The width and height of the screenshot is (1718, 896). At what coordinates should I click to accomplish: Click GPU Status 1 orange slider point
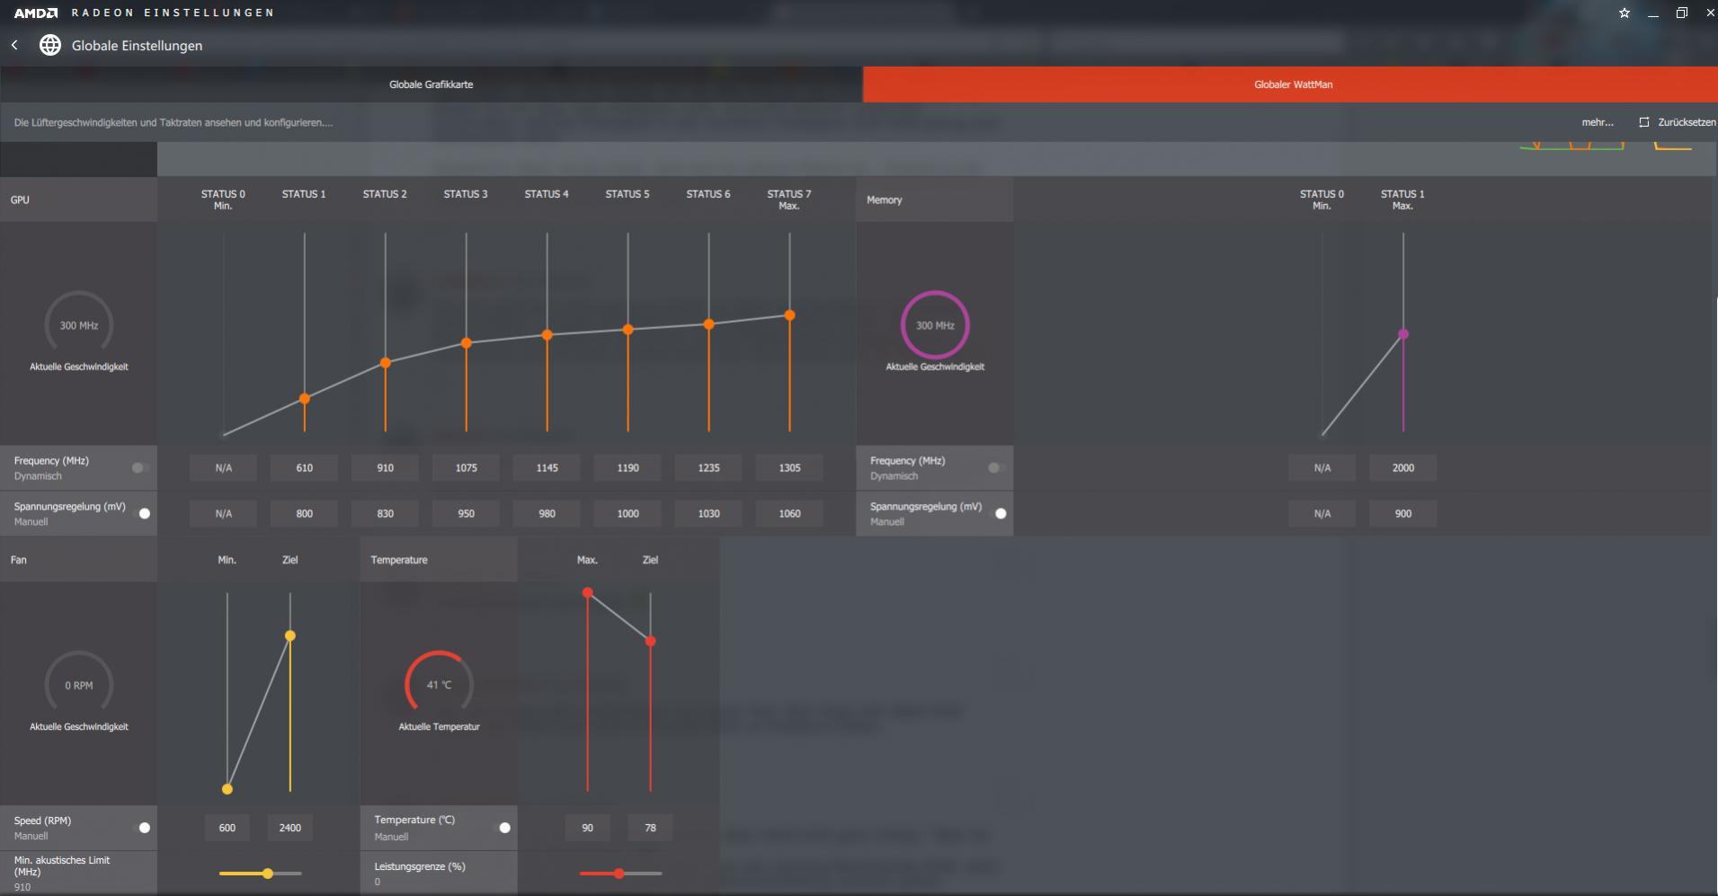pyautogui.click(x=304, y=398)
